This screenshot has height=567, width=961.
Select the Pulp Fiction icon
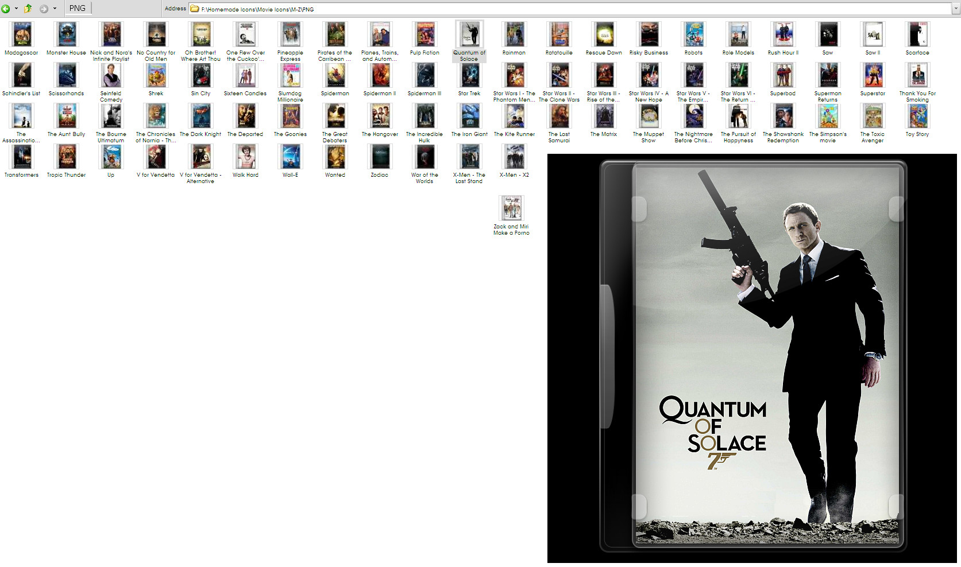pyautogui.click(x=425, y=34)
